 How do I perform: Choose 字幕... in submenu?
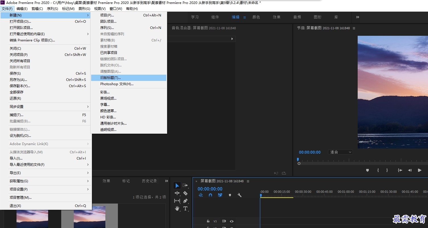click(129, 105)
